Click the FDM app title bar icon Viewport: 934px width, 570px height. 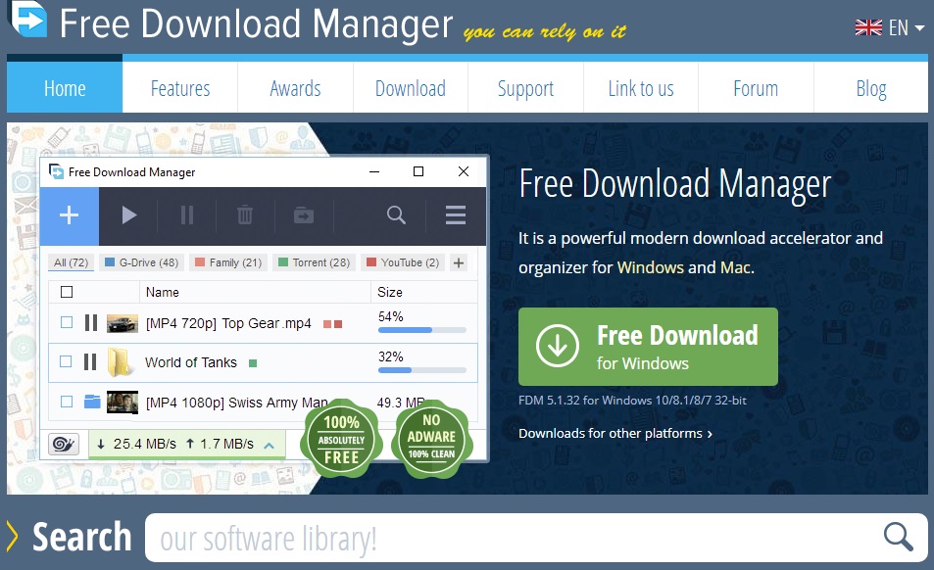click(x=56, y=172)
